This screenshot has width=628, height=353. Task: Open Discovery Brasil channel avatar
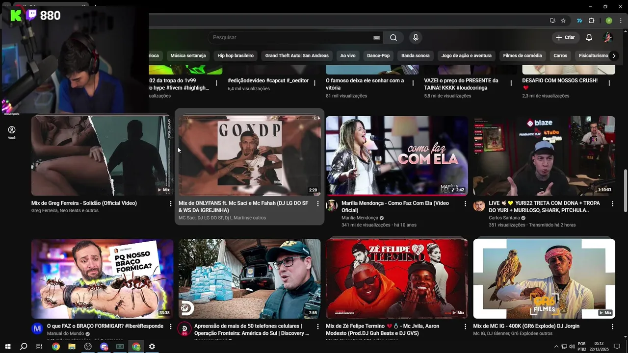(184, 328)
